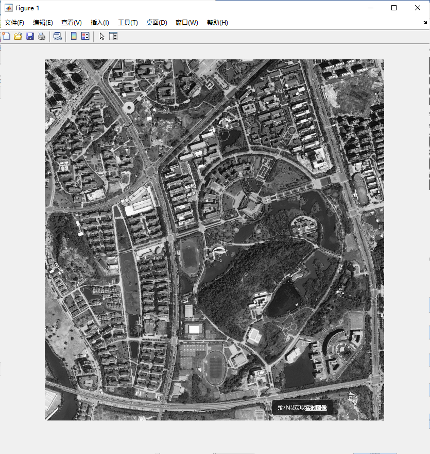Click the grayscale aerial image in the figure
The height and width of the screenshot is (454, 430).
click(x=214, y=239)
